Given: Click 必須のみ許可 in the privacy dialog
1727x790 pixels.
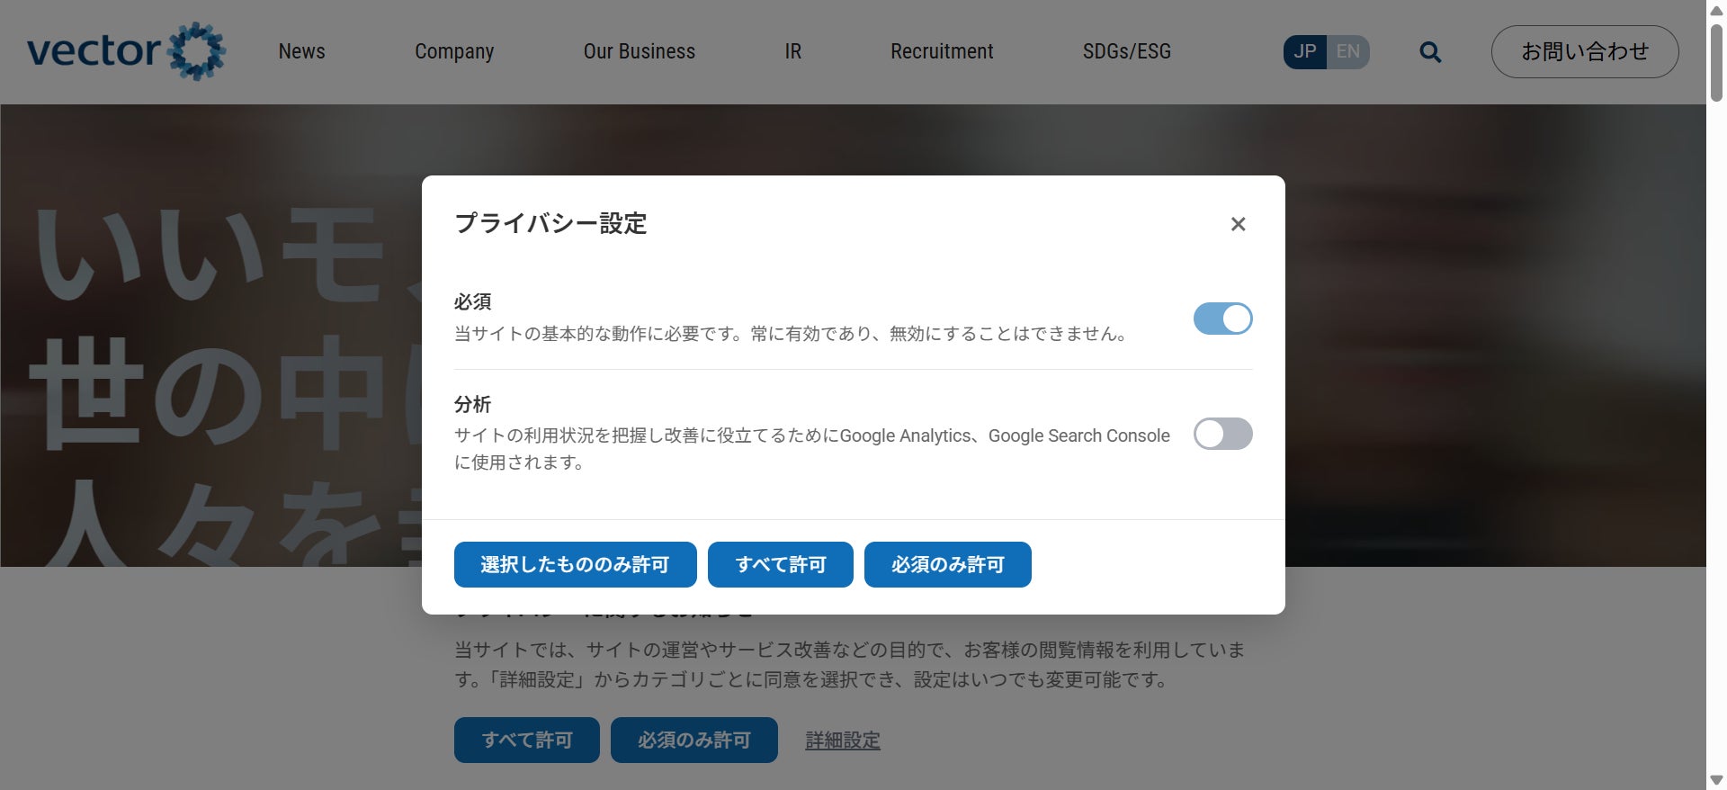Looking at the screenshot, I should pos(948,564).
